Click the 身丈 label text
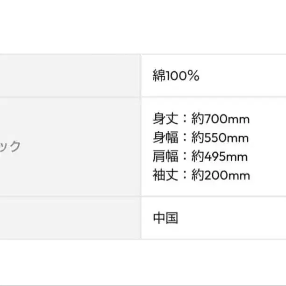286x286 pixels. 165,119
